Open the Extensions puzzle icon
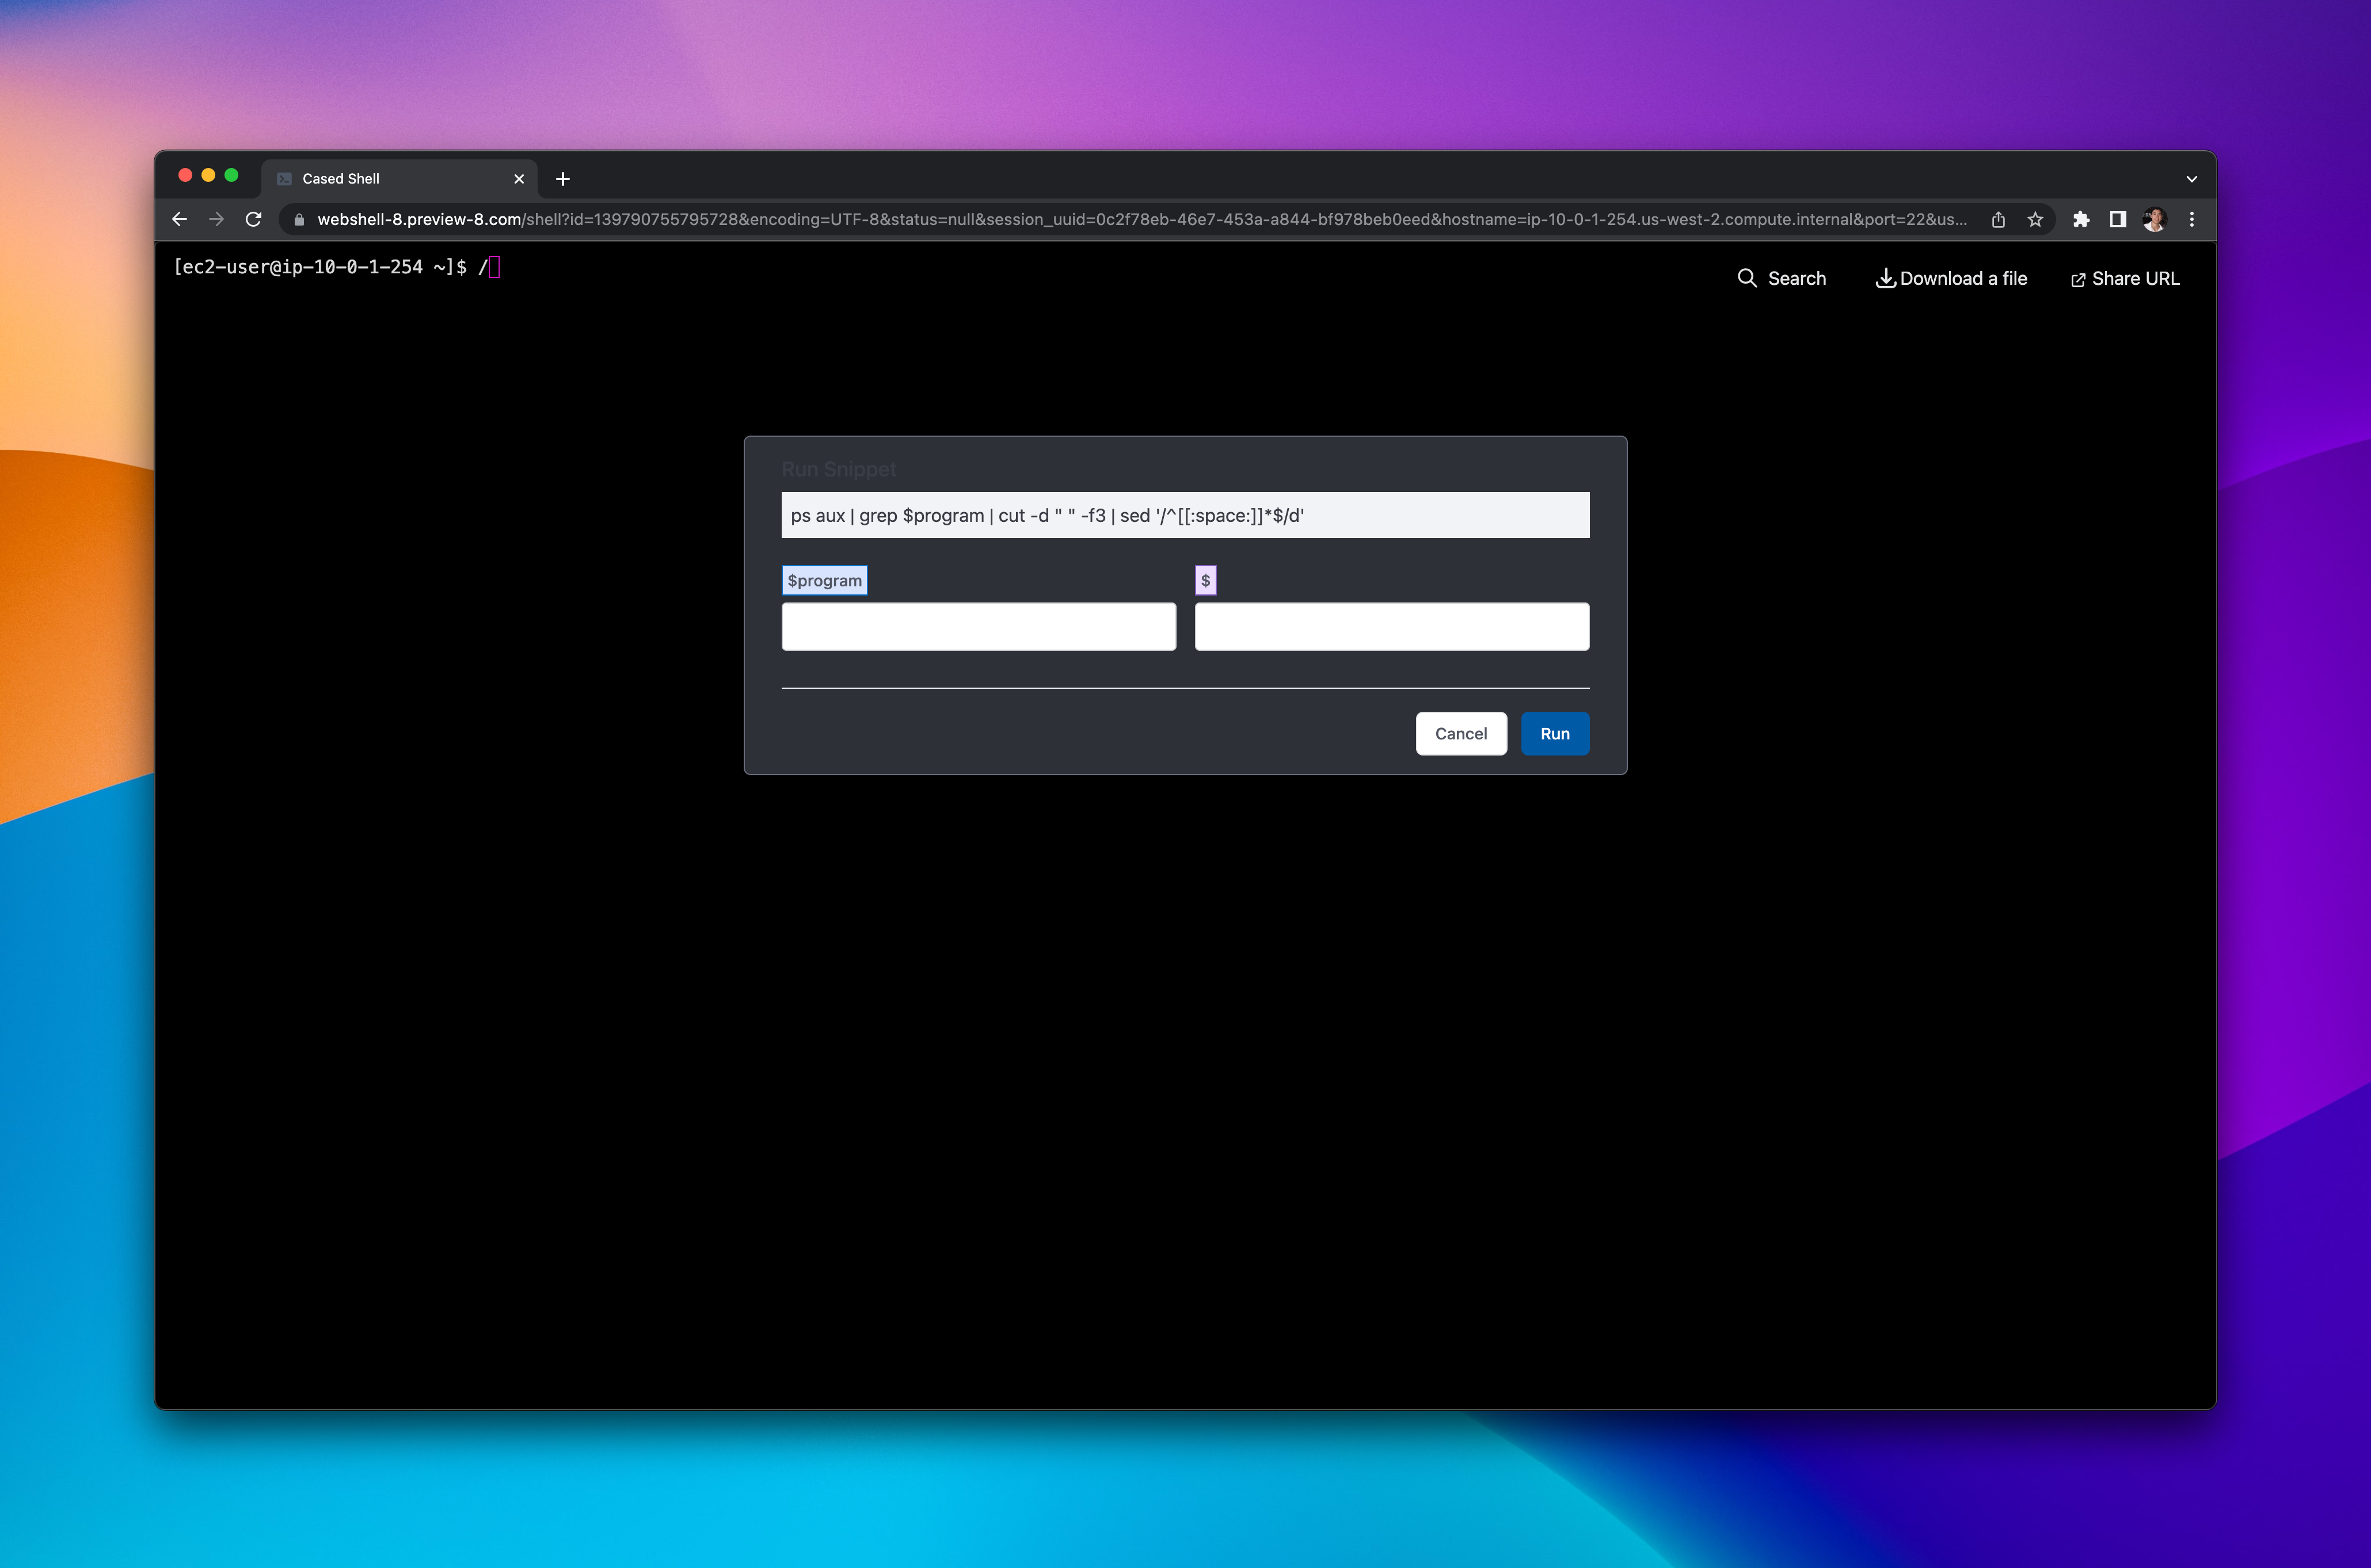 tap(2081, 219)
